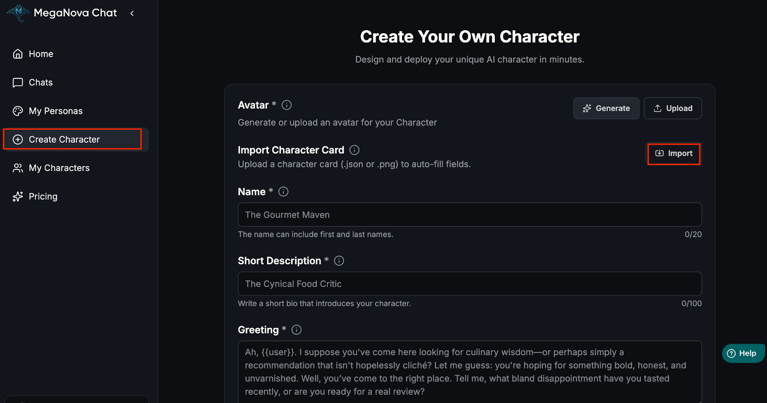
Task: Click the info icon beside Avatar
Action: click(287, 105)
